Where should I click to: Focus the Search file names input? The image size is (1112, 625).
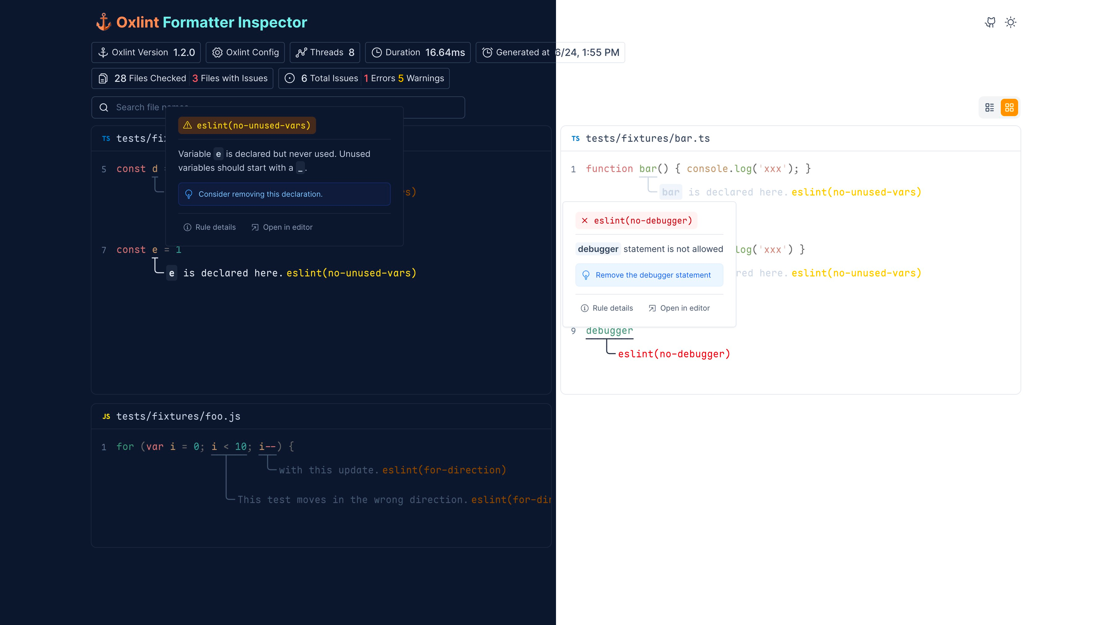pos(278,107)
